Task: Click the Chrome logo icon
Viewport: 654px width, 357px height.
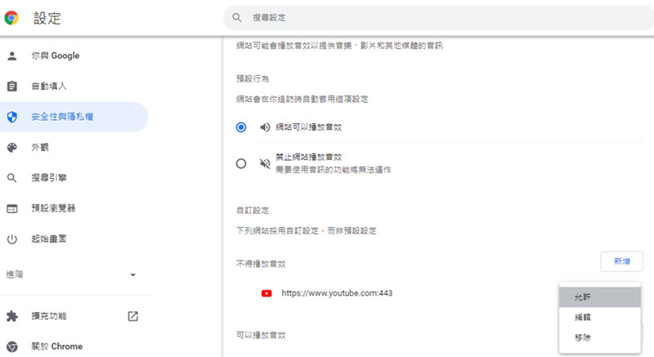Action: tap(11, 18)
